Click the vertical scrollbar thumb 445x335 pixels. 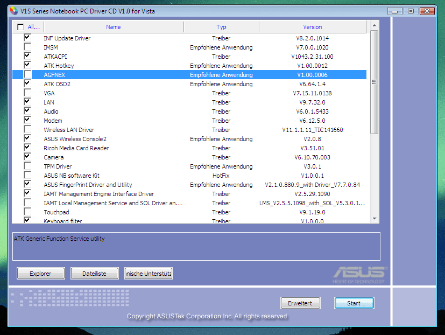click(x=375, y=82)
